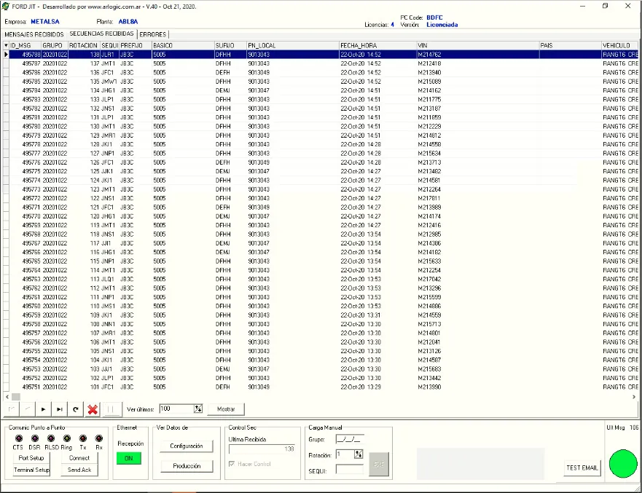
Task: Open Terminal Setup
Action: coord(31,470)
